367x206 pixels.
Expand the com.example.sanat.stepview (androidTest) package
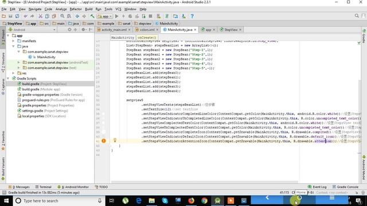tap(19, 62)
